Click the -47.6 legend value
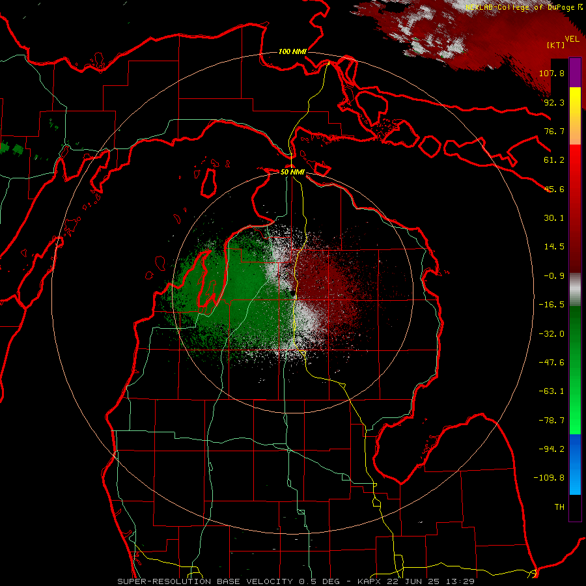The height and width of the screenshot is (586, 586). point(551,363)
